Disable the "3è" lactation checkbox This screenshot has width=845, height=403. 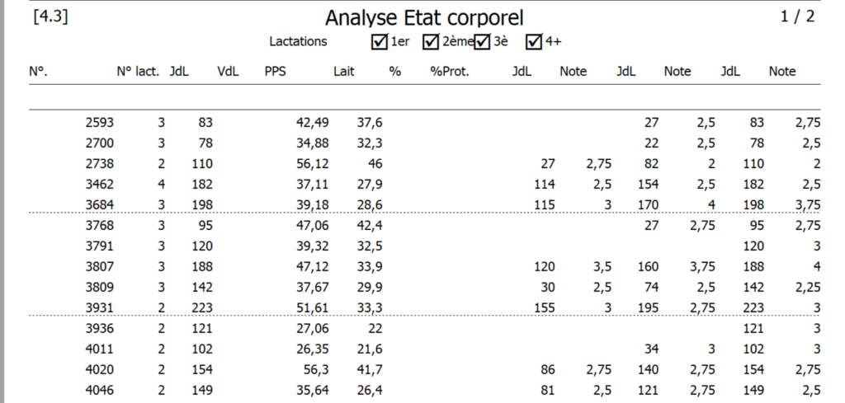[483, 41]
